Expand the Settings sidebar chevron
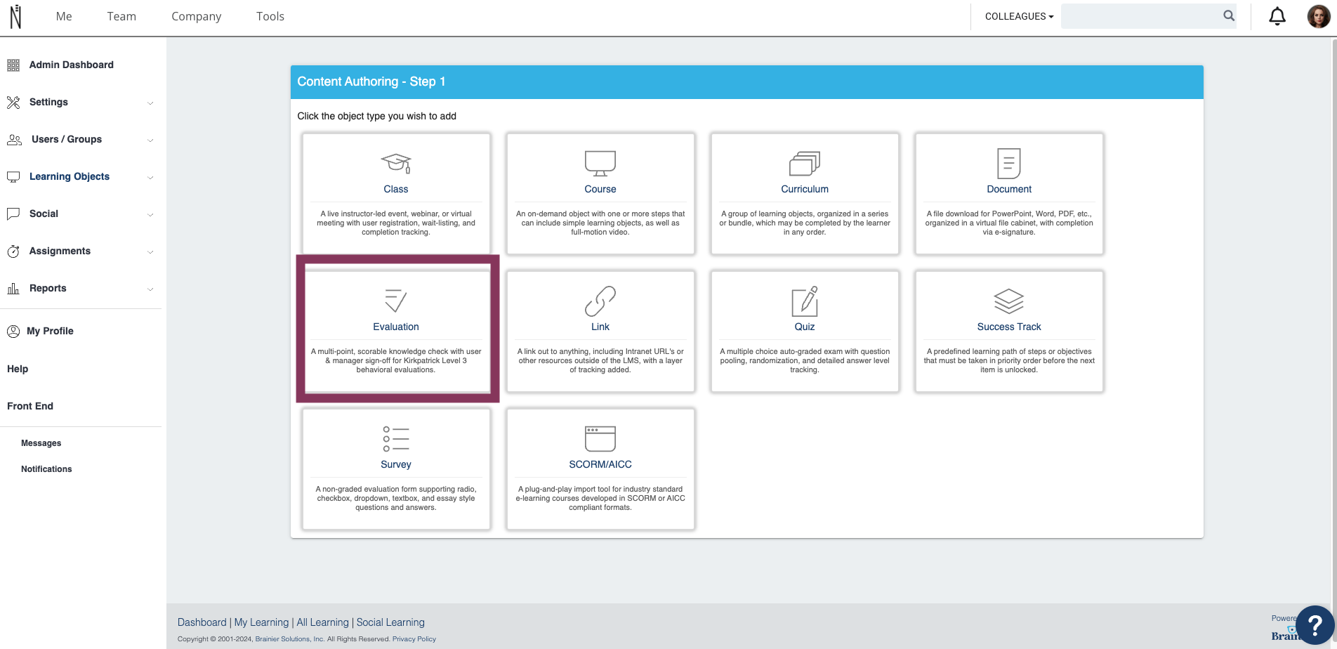1337x649 pixels. click(150, 103)
